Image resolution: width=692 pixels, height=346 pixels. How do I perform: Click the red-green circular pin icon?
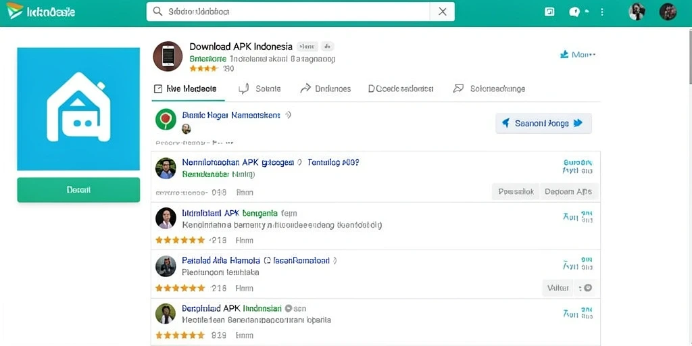coord(166,119)
